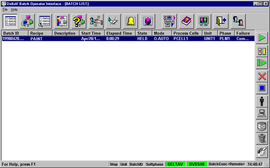The image size is (270, 168).
Task: Click BatchID status bar indicator
Action: [x=136, y=164]
